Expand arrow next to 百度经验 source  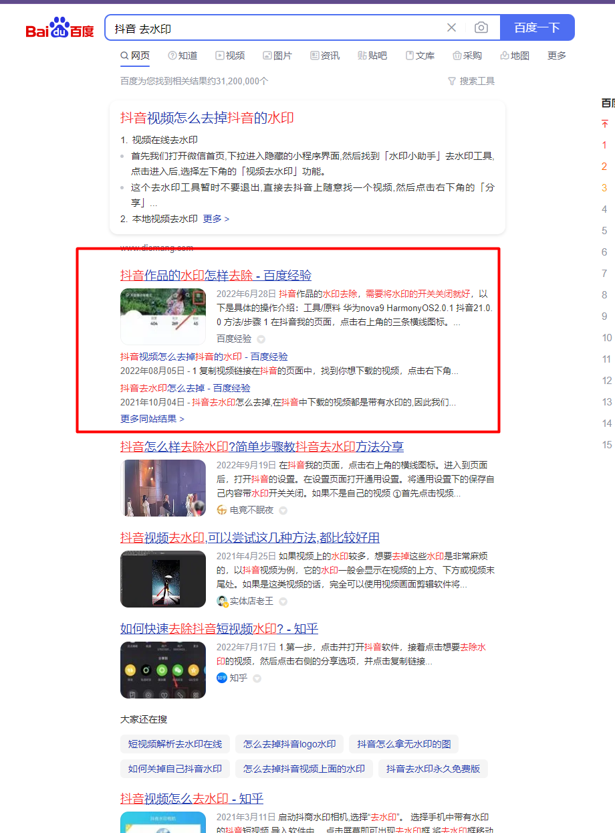click(x=261, y=339)
